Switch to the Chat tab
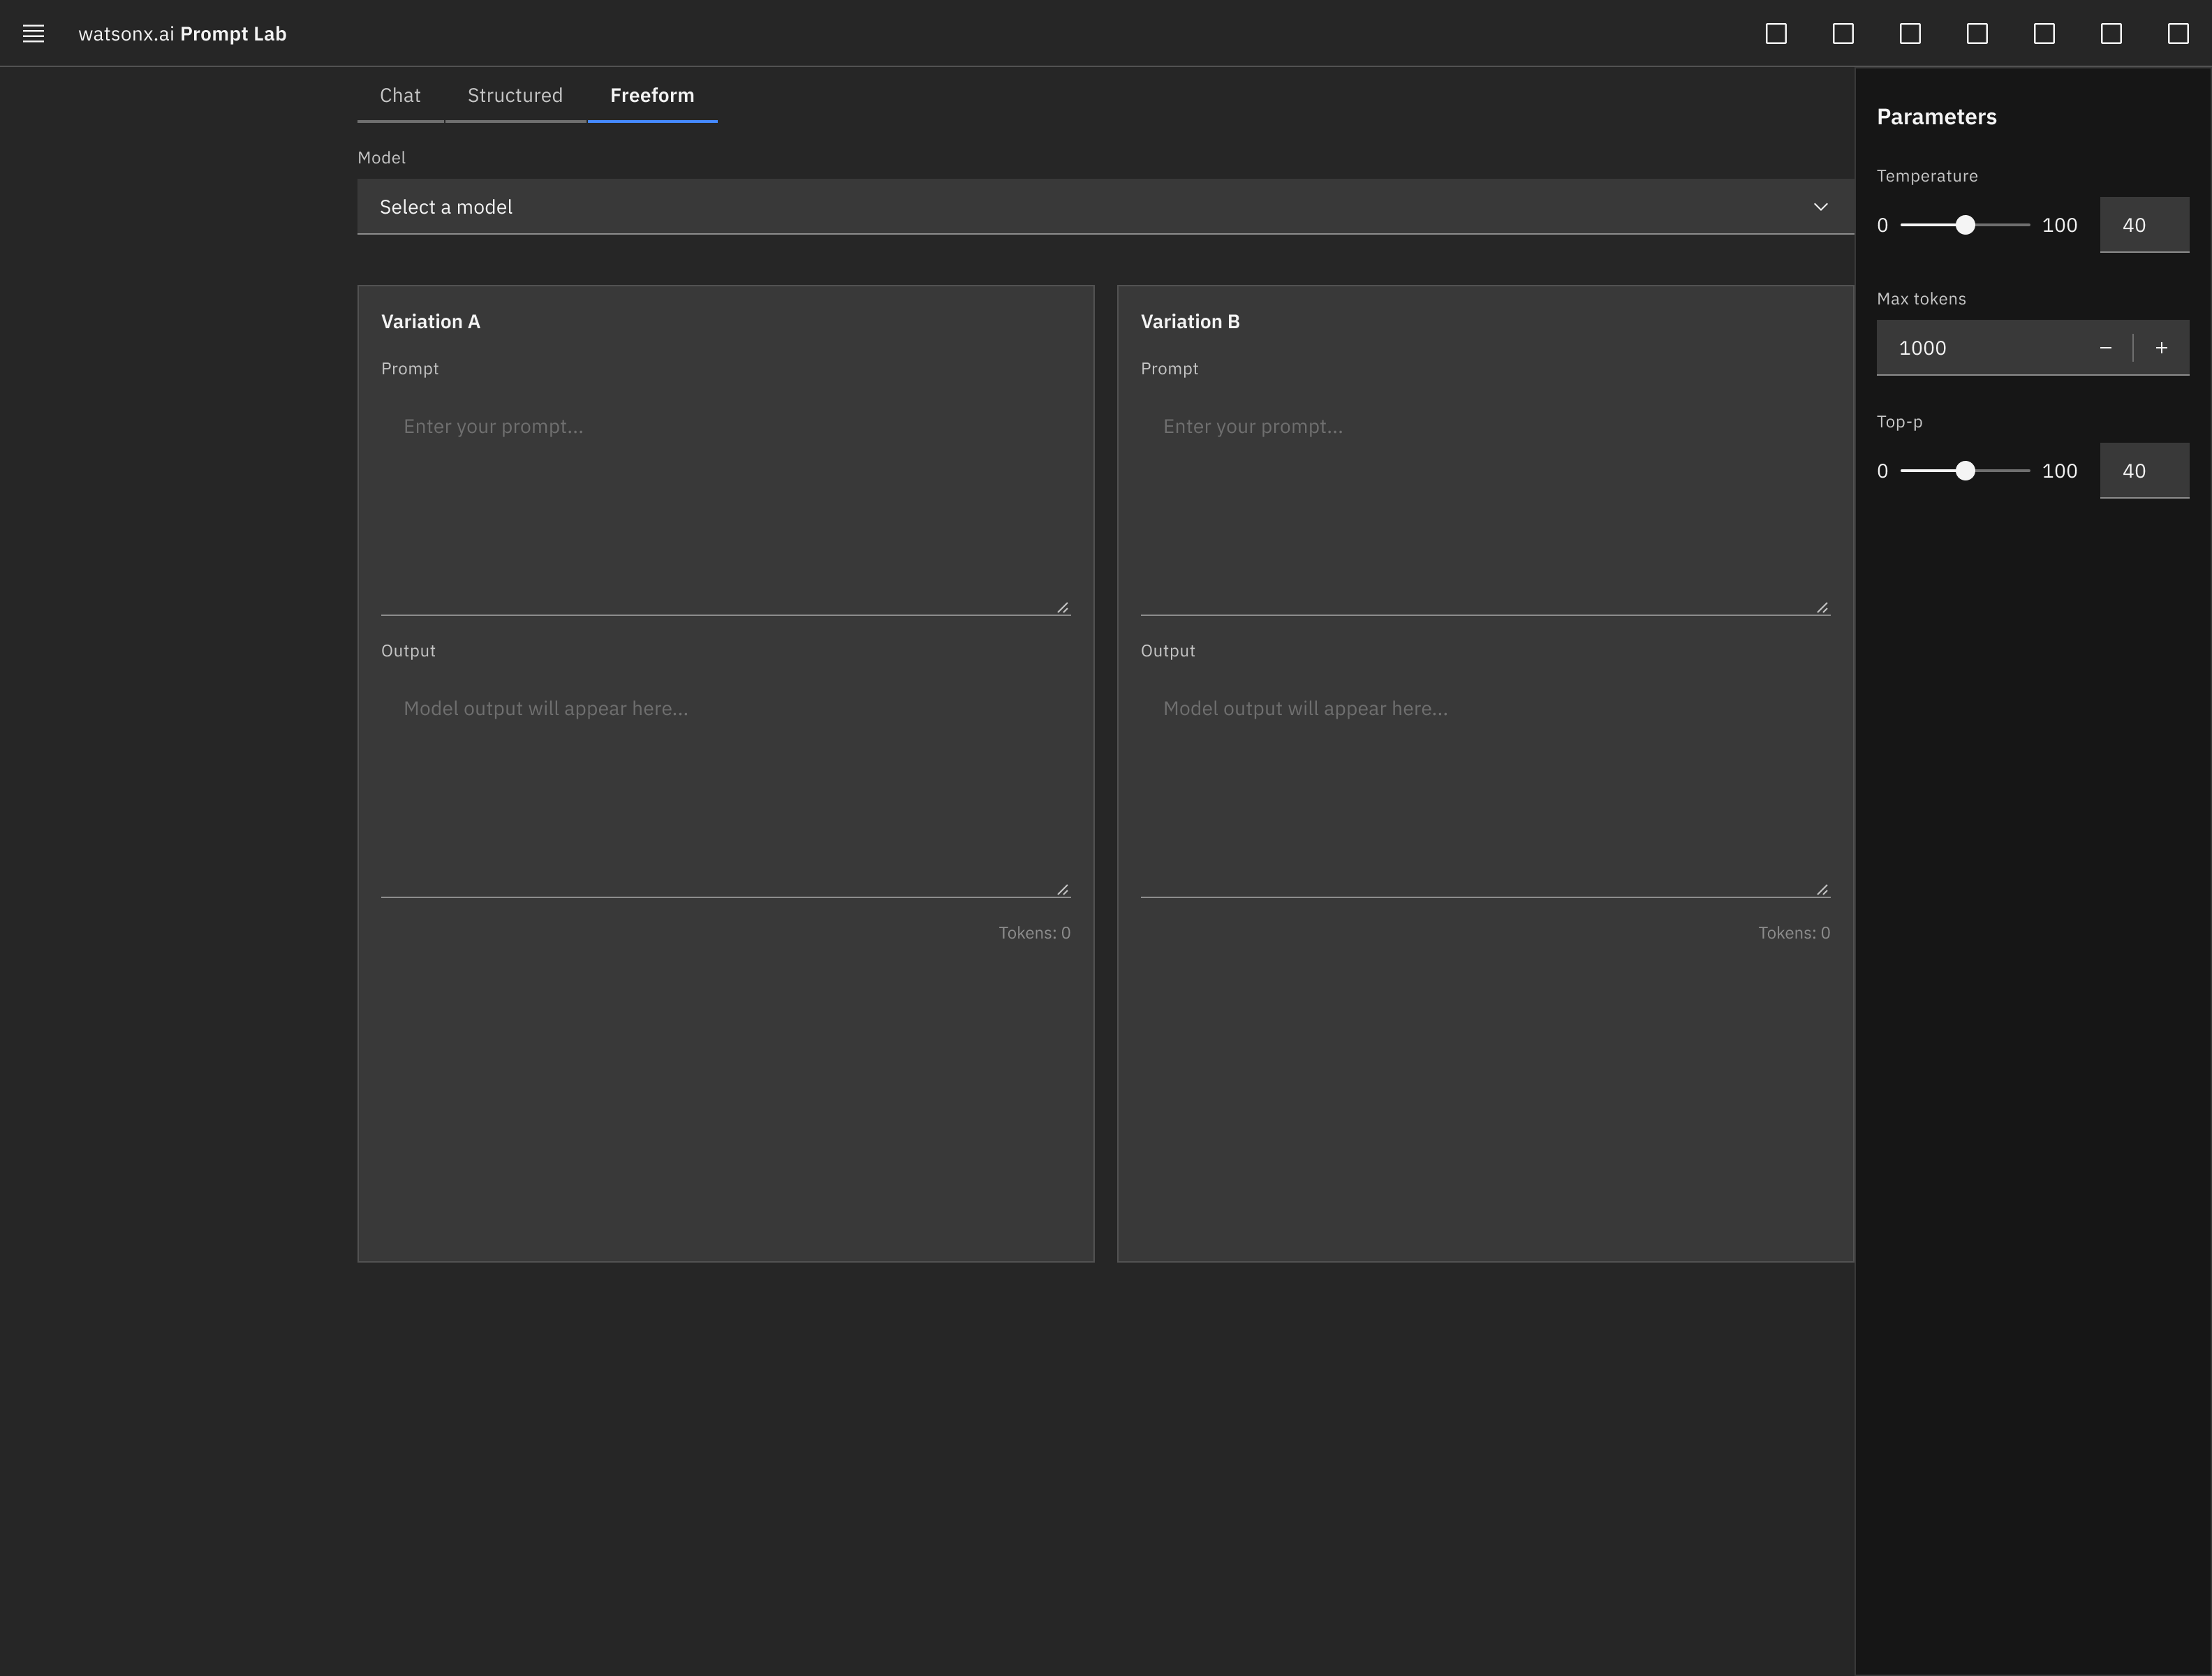Viewport: 2212px width, 1676px height. point(400,95)
